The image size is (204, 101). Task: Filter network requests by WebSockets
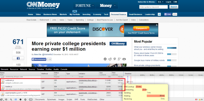click(x=92, y=99)
